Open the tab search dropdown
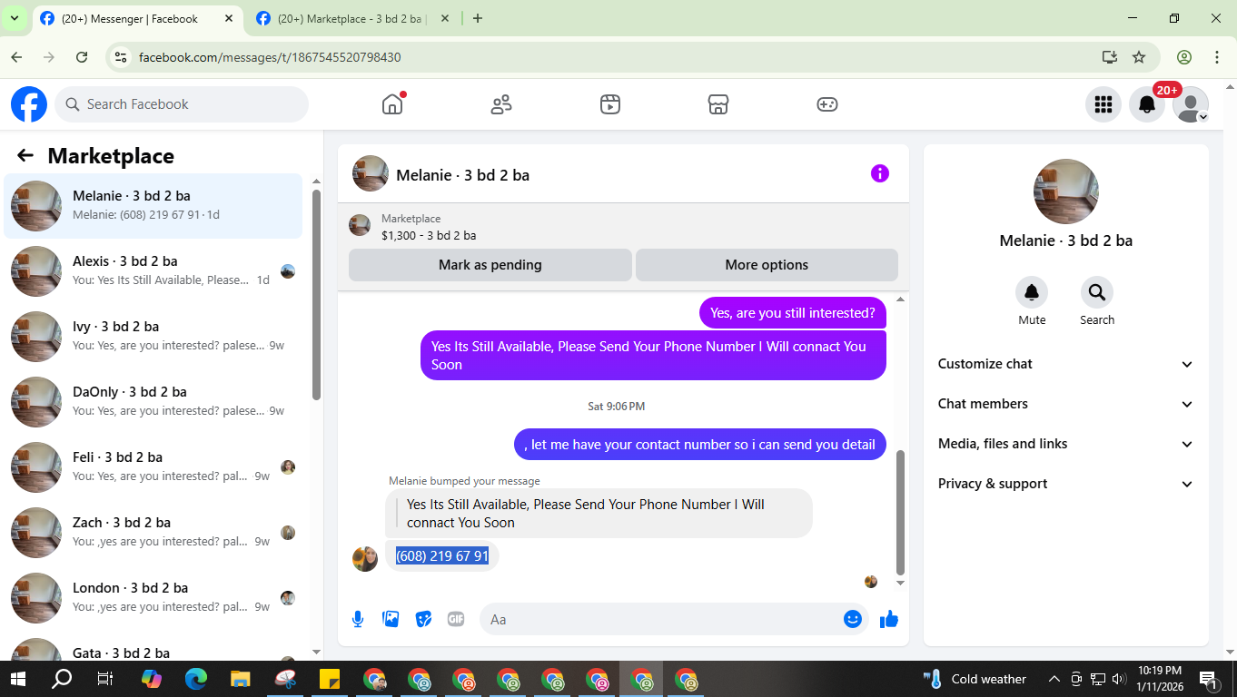The width and height of the screenshot is (1237, 697). click(x=15, y=18)
